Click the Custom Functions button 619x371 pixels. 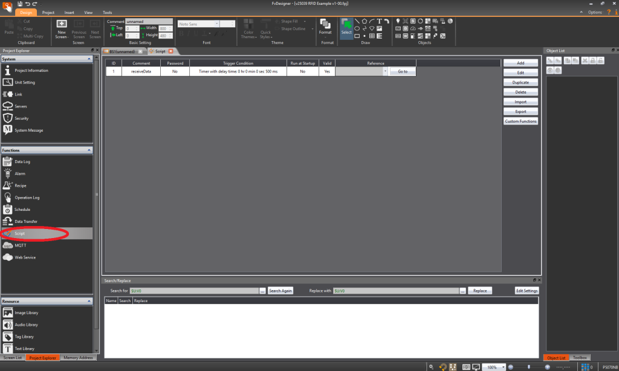pos(520,121)
